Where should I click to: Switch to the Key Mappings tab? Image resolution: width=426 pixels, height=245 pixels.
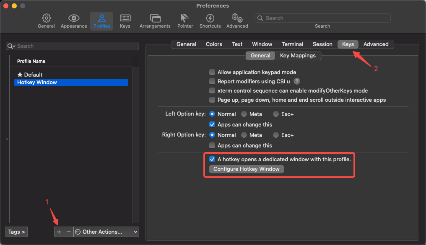click(299, 55)
